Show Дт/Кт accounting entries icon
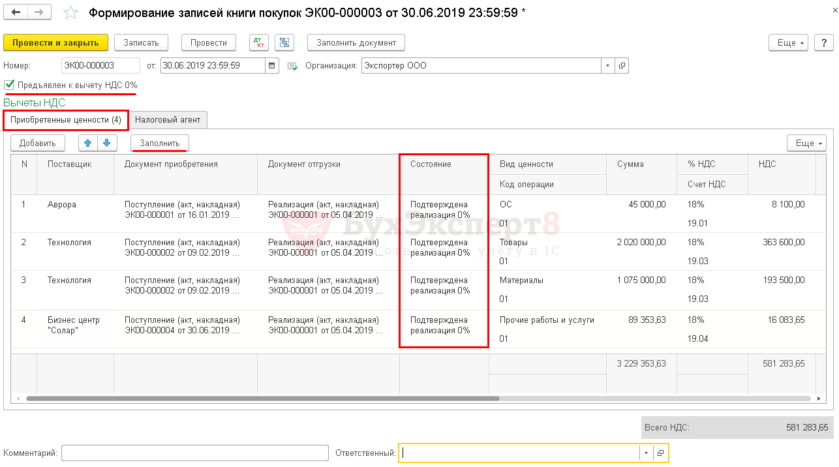Screen dimensions: 839x467 (259, 43)
